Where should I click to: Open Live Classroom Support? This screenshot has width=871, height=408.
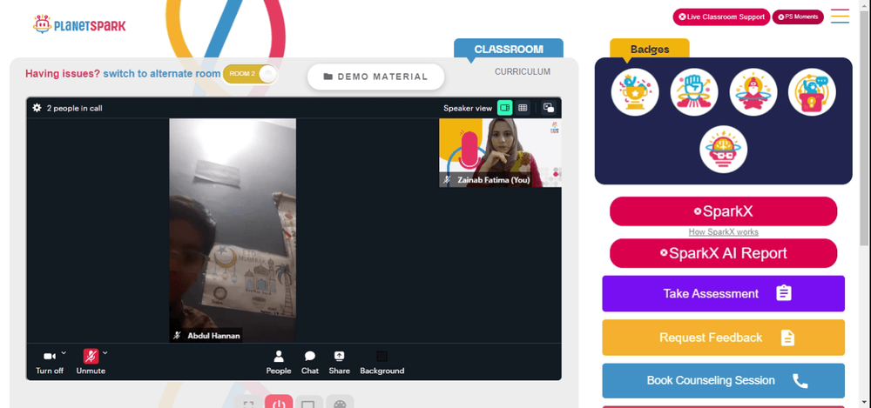pyautogui.click(x=721, y=17)
